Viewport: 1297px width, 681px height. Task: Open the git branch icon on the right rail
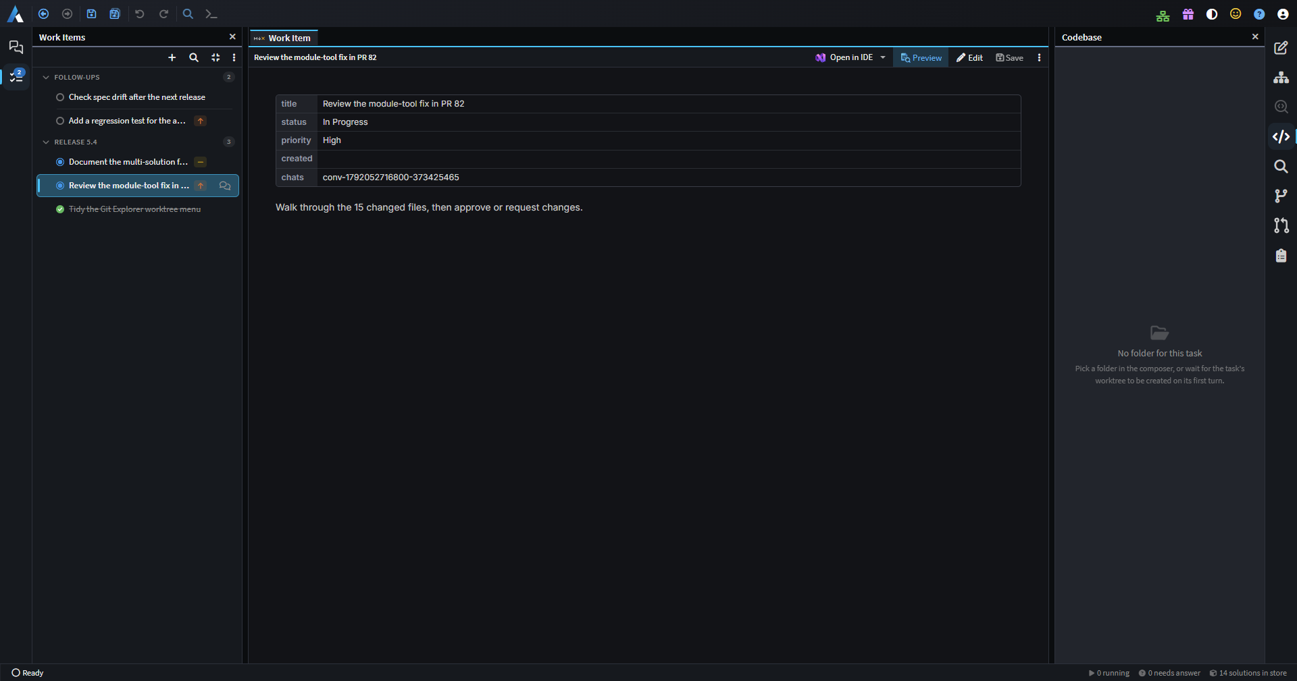1281,196
